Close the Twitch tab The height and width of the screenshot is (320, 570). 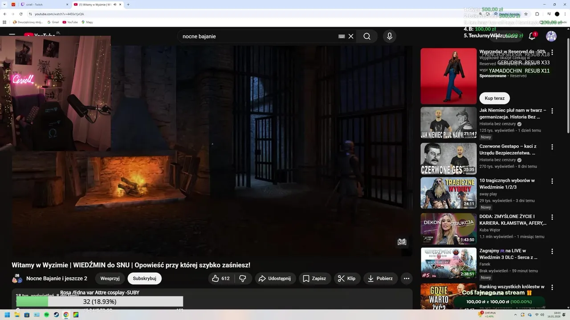(67, 4)
